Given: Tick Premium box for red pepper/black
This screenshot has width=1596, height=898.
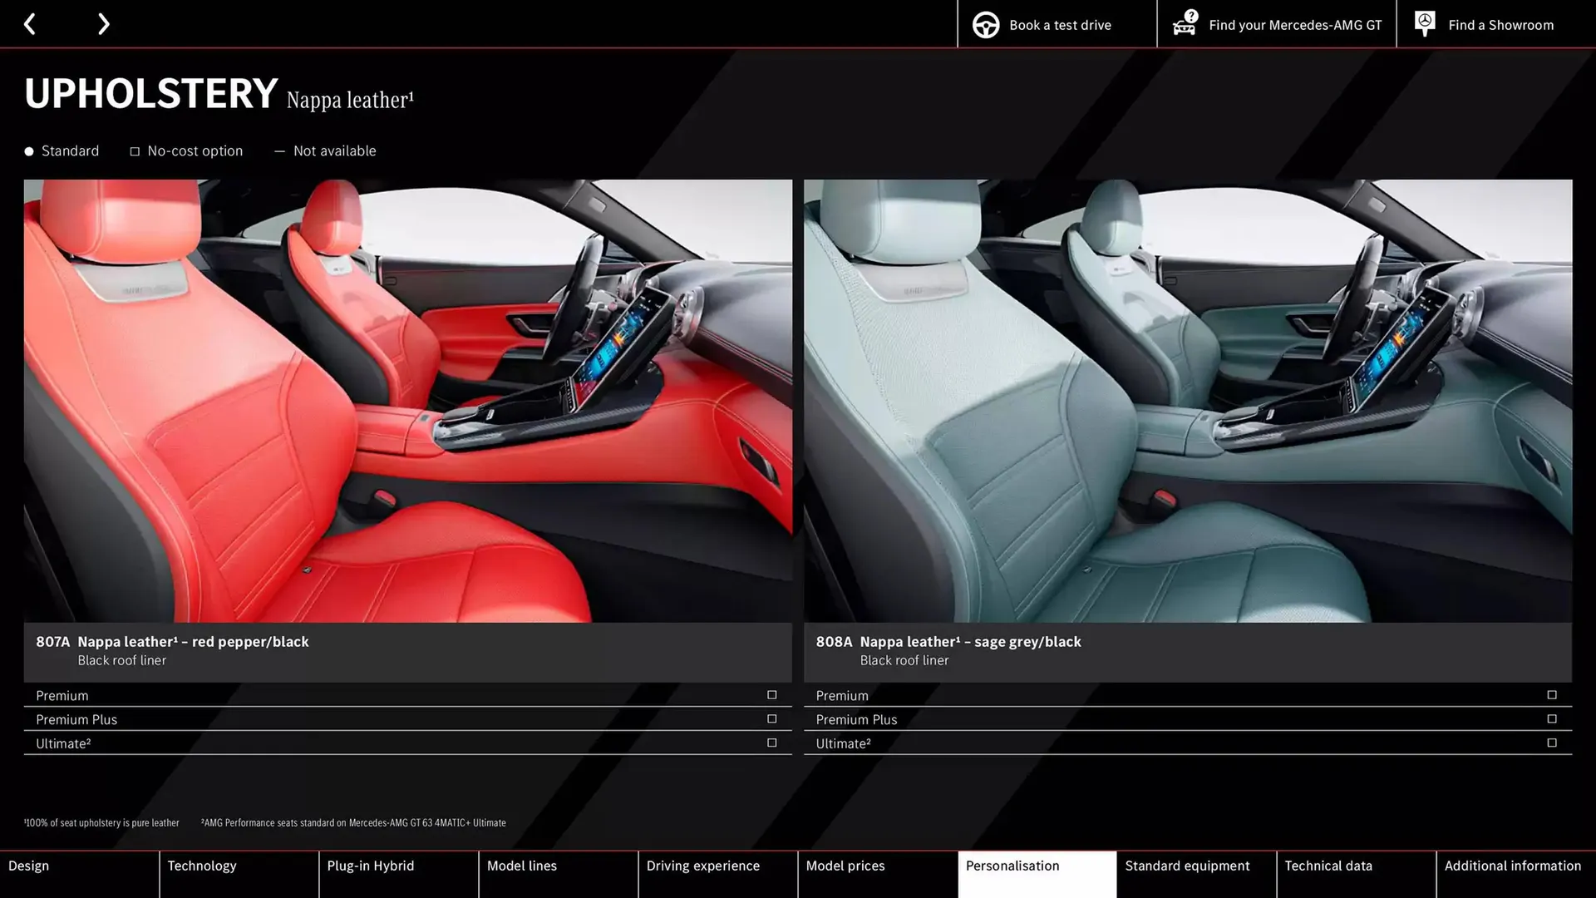Looking at the screenshot, I should (771, 695).
